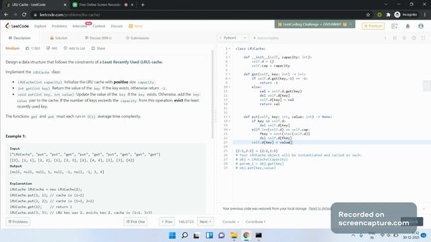
Task: Open Windows taskbar Search
Action: point(185,235)
